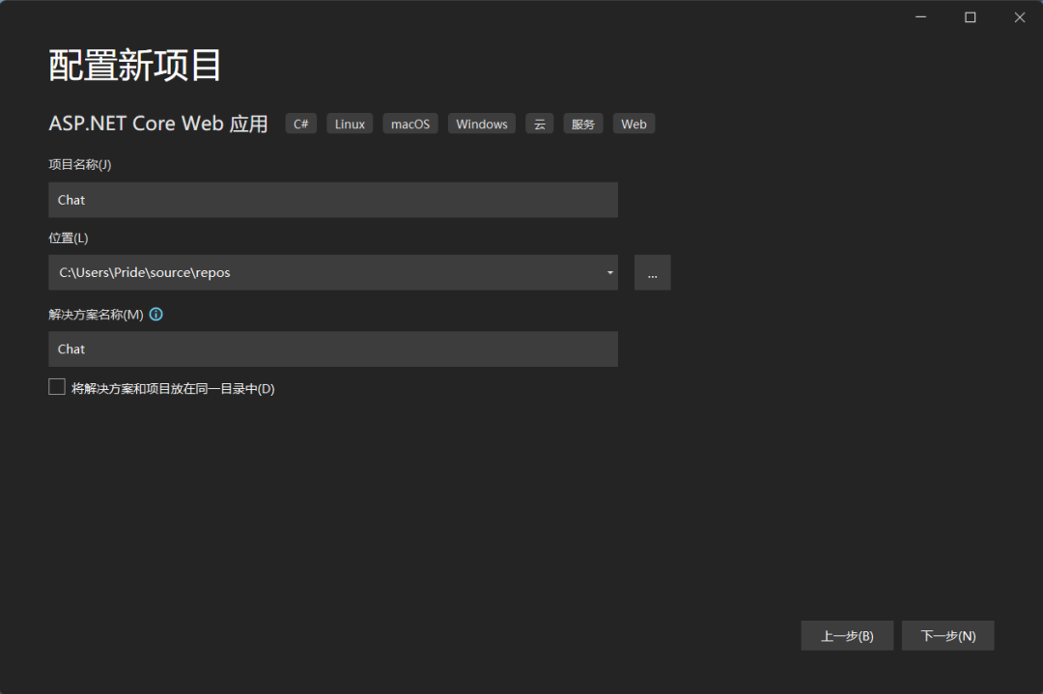Minimize the configuration dialog window
The height and width of the screenshot is (694, 1043).
click(x=920, y=17)
